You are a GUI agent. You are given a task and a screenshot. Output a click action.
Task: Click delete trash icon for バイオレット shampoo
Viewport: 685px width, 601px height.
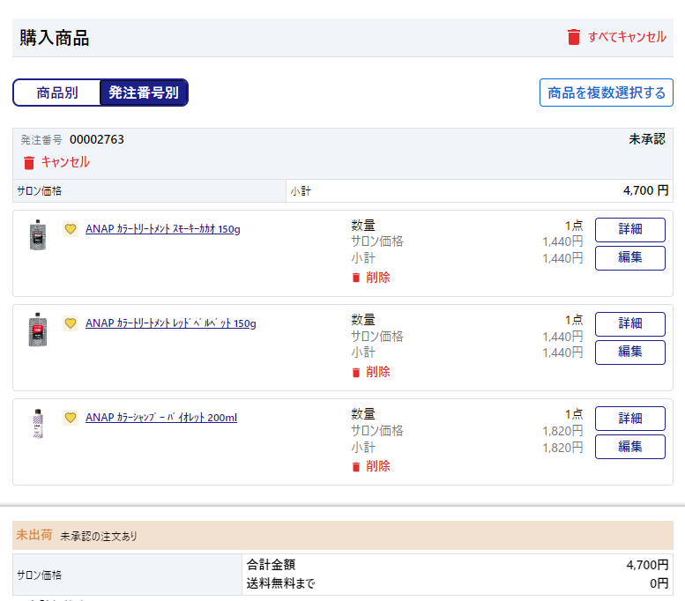356,467
